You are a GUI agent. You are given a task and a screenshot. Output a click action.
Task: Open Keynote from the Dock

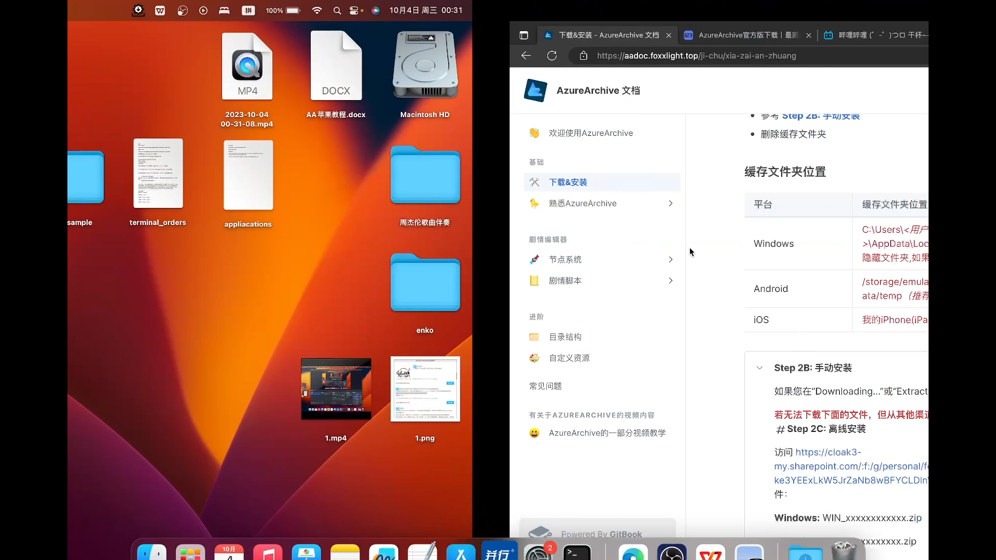click(306, 552)
